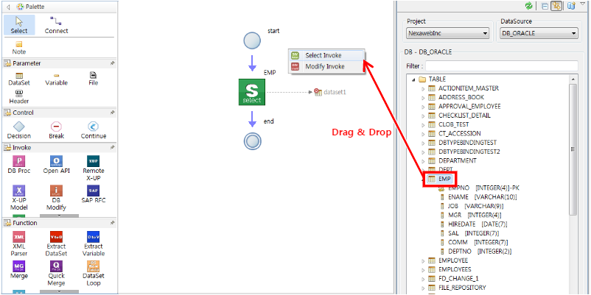Select the EMPLOYEES table item
This screenshot has width=591, height=295.
[x=454, y=269]
